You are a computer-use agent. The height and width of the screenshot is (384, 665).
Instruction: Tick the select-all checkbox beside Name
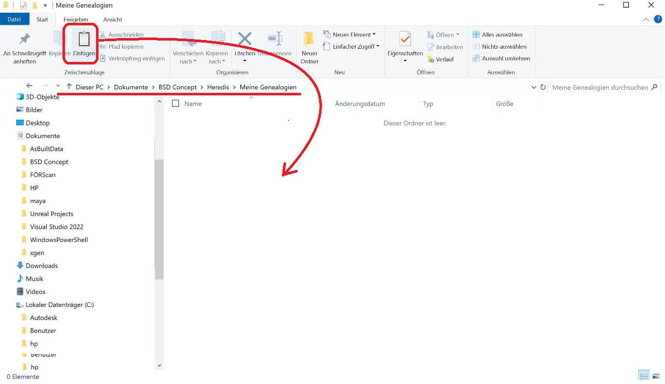[176, 103]
